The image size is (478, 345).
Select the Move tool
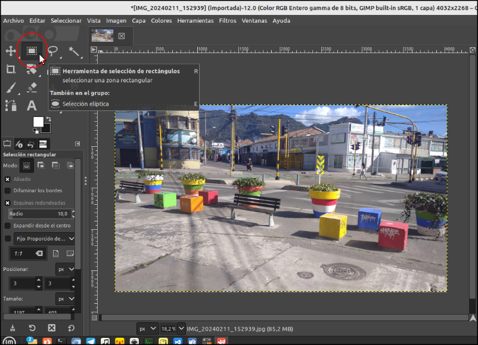click(11, 51)
